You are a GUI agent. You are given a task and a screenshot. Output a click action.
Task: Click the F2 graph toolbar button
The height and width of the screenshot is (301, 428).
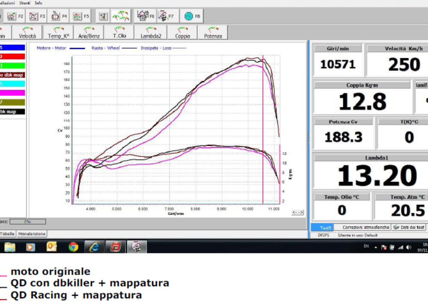(15, 16)
